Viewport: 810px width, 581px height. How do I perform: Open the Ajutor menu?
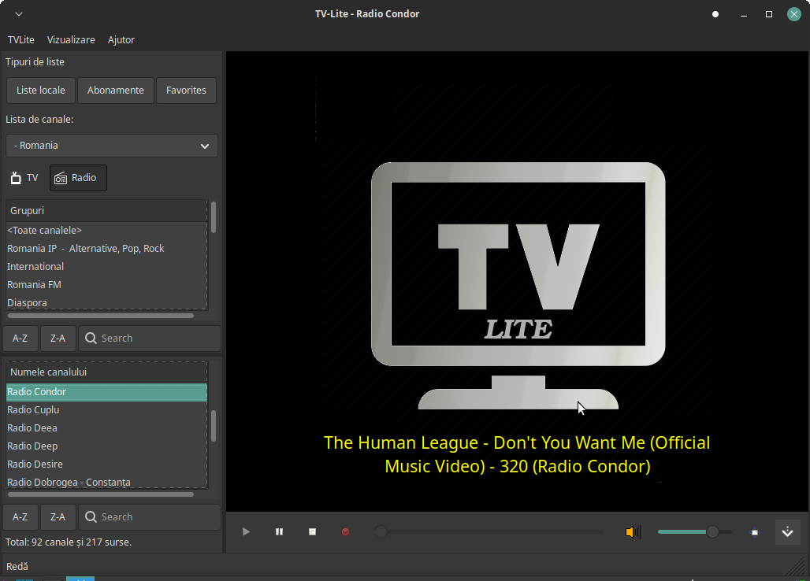point(121,39)
